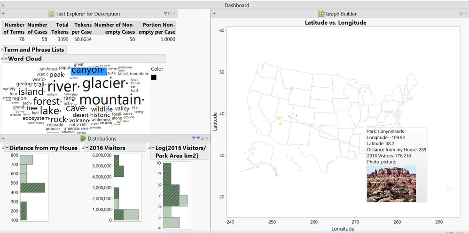The height and width of the screenshot is (233, 469).
Task: Click the Total Tokens value 3399
Action: 63,39
